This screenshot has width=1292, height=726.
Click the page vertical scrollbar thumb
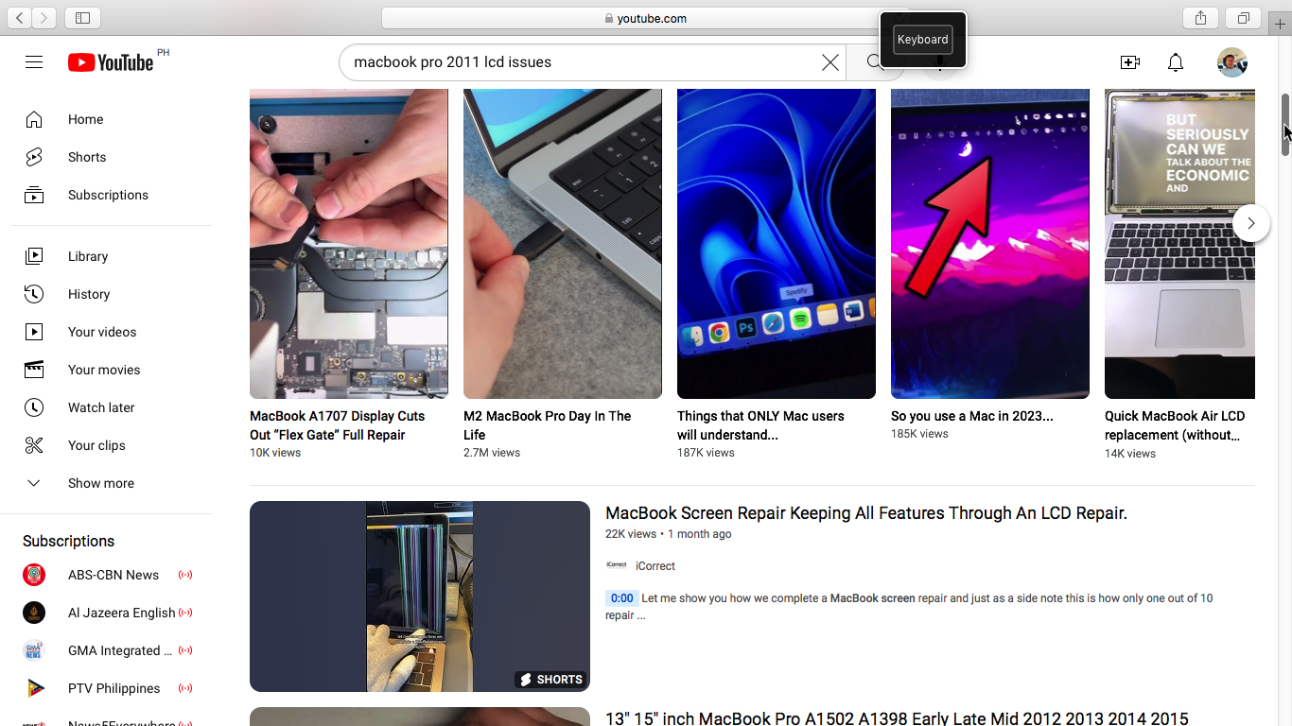[1285, 125]
